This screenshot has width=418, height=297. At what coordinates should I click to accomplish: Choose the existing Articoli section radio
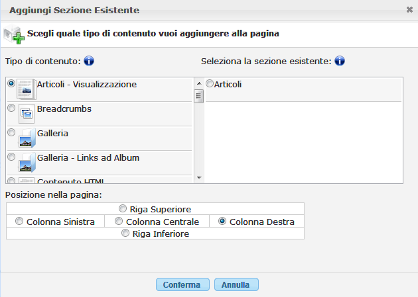[210, 84]
